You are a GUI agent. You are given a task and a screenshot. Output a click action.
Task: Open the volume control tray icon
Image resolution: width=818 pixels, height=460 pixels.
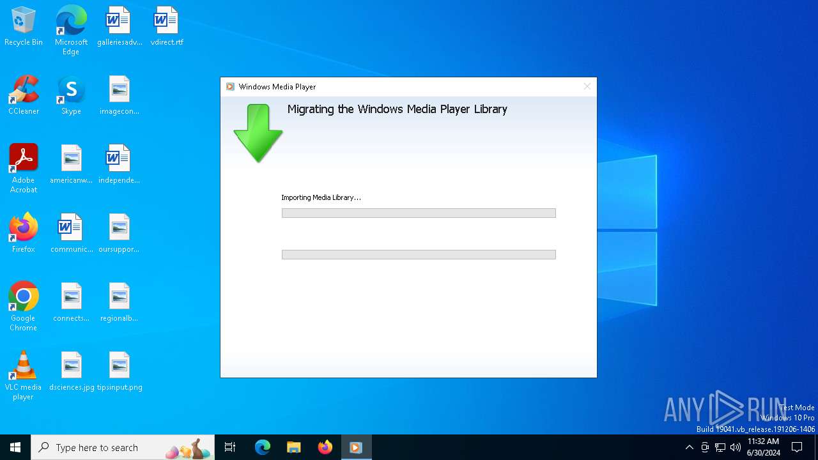pyautogui.click(x=736, y=447)
